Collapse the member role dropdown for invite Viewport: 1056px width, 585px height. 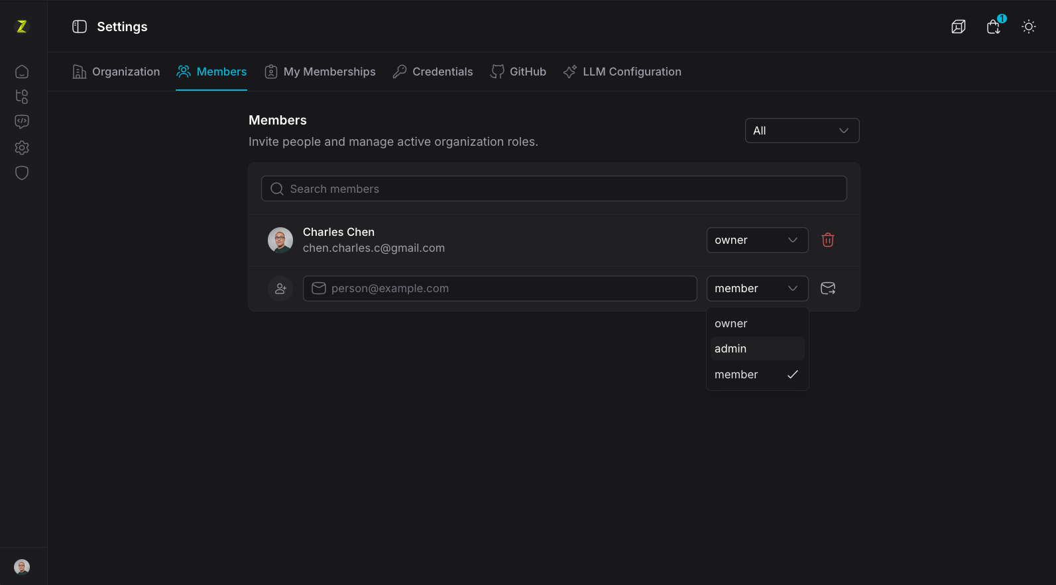(757, 288)
